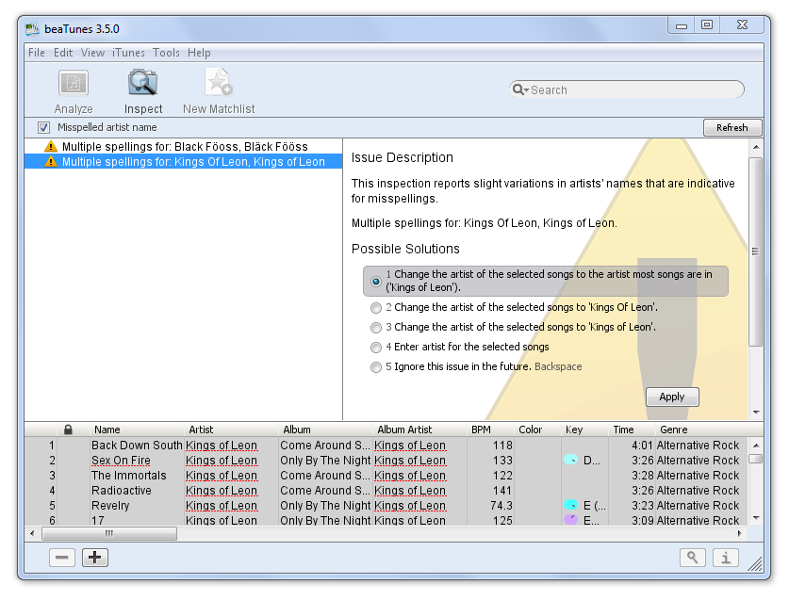Screen dimensions: 789x600
Task: Toggle the Misspelled artist name checkbox
Action: point(43,127)
